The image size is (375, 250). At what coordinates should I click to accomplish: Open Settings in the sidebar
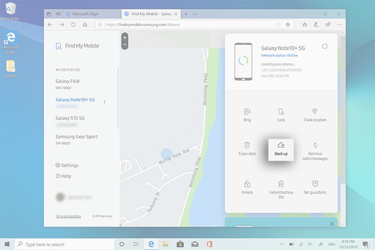pos(67,165)
